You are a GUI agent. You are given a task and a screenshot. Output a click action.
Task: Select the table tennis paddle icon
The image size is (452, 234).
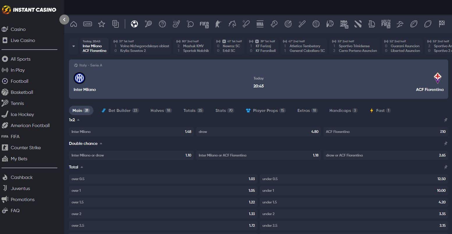tap(190, 24)
